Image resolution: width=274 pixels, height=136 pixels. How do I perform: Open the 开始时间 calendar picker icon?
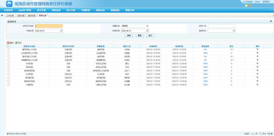click(61, 31)
